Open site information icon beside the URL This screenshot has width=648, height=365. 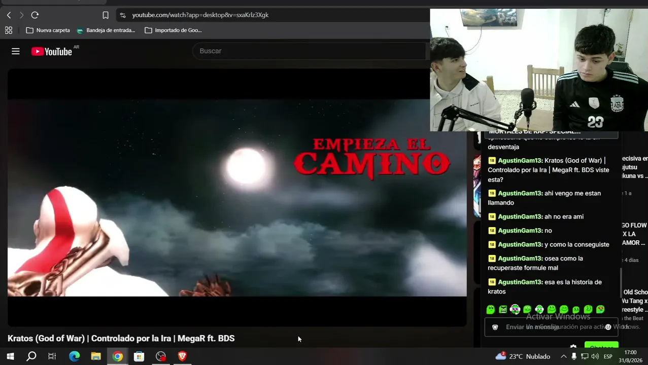122,15
